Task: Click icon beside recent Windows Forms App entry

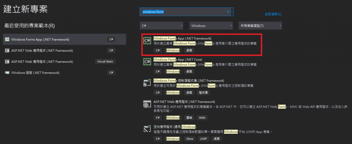Action: [7, 39]
